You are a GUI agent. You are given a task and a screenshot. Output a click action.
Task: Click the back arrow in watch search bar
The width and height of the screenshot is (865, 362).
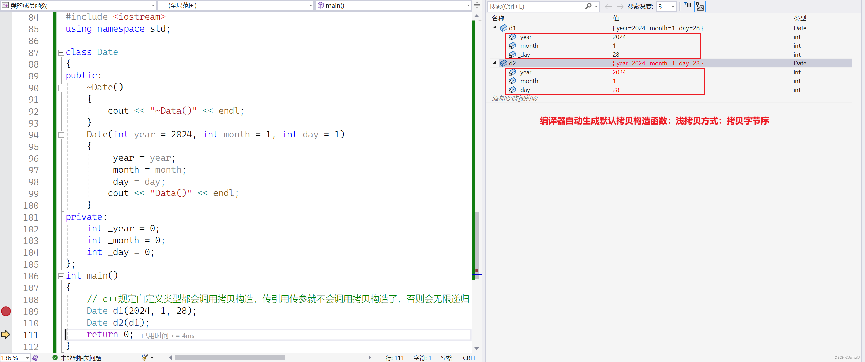tap(608, 6)
